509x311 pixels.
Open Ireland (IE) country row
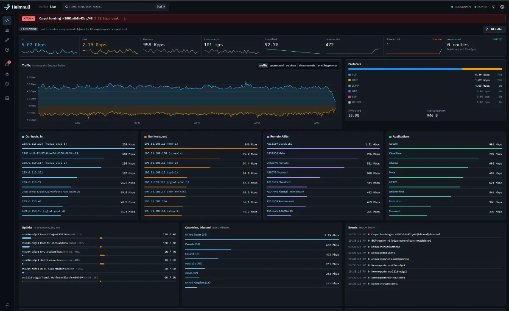click(x=262, y=255)
